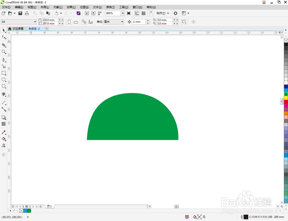Click the red swatch in color palette
The width and height of the screenshot is (288, 221).
point(286,102)
